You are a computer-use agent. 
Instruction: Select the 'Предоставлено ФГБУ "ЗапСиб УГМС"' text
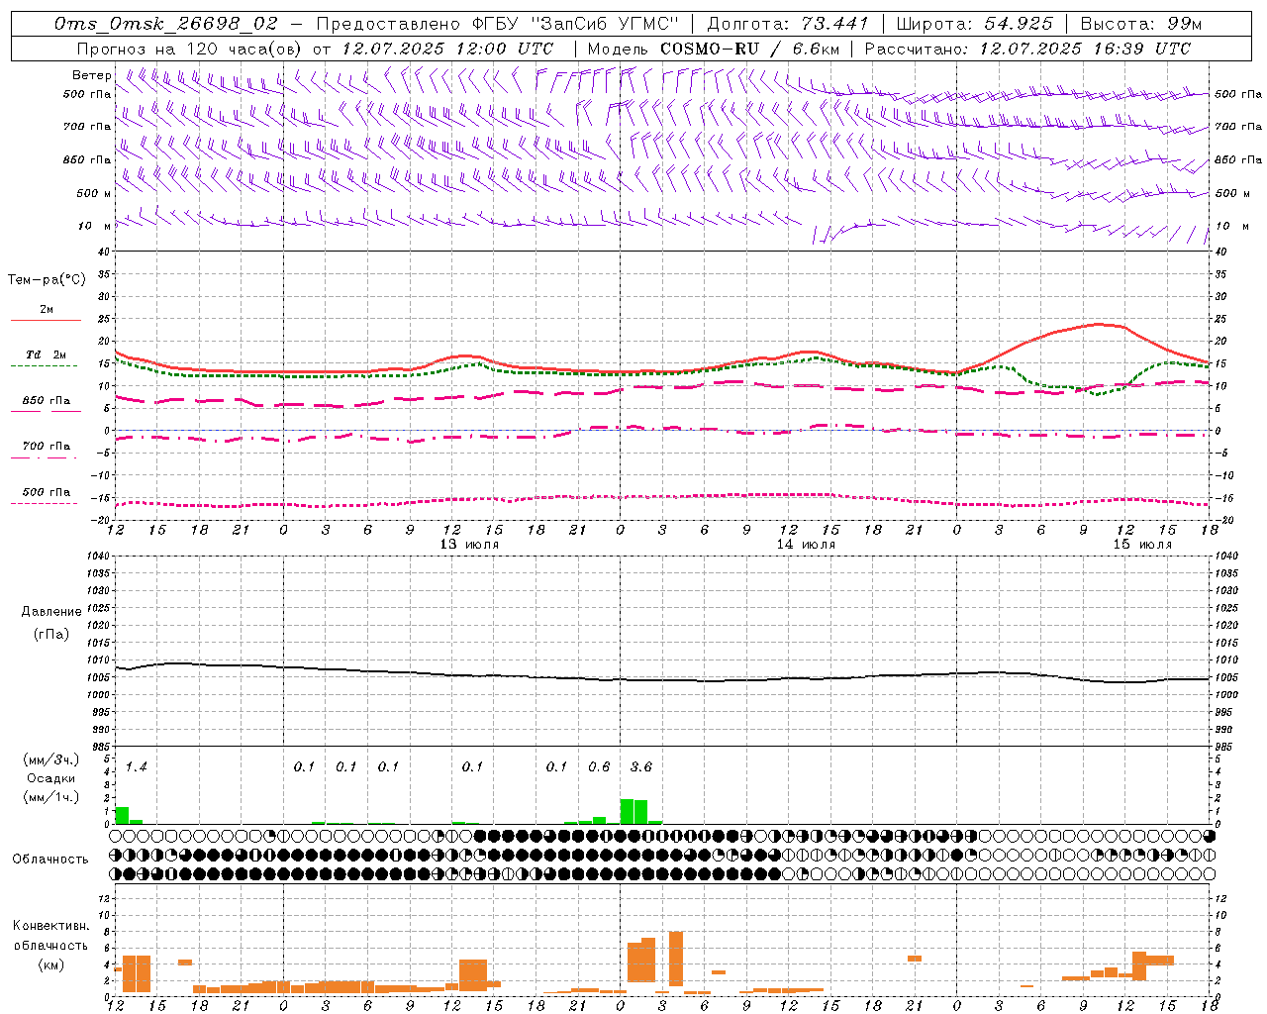498,23
